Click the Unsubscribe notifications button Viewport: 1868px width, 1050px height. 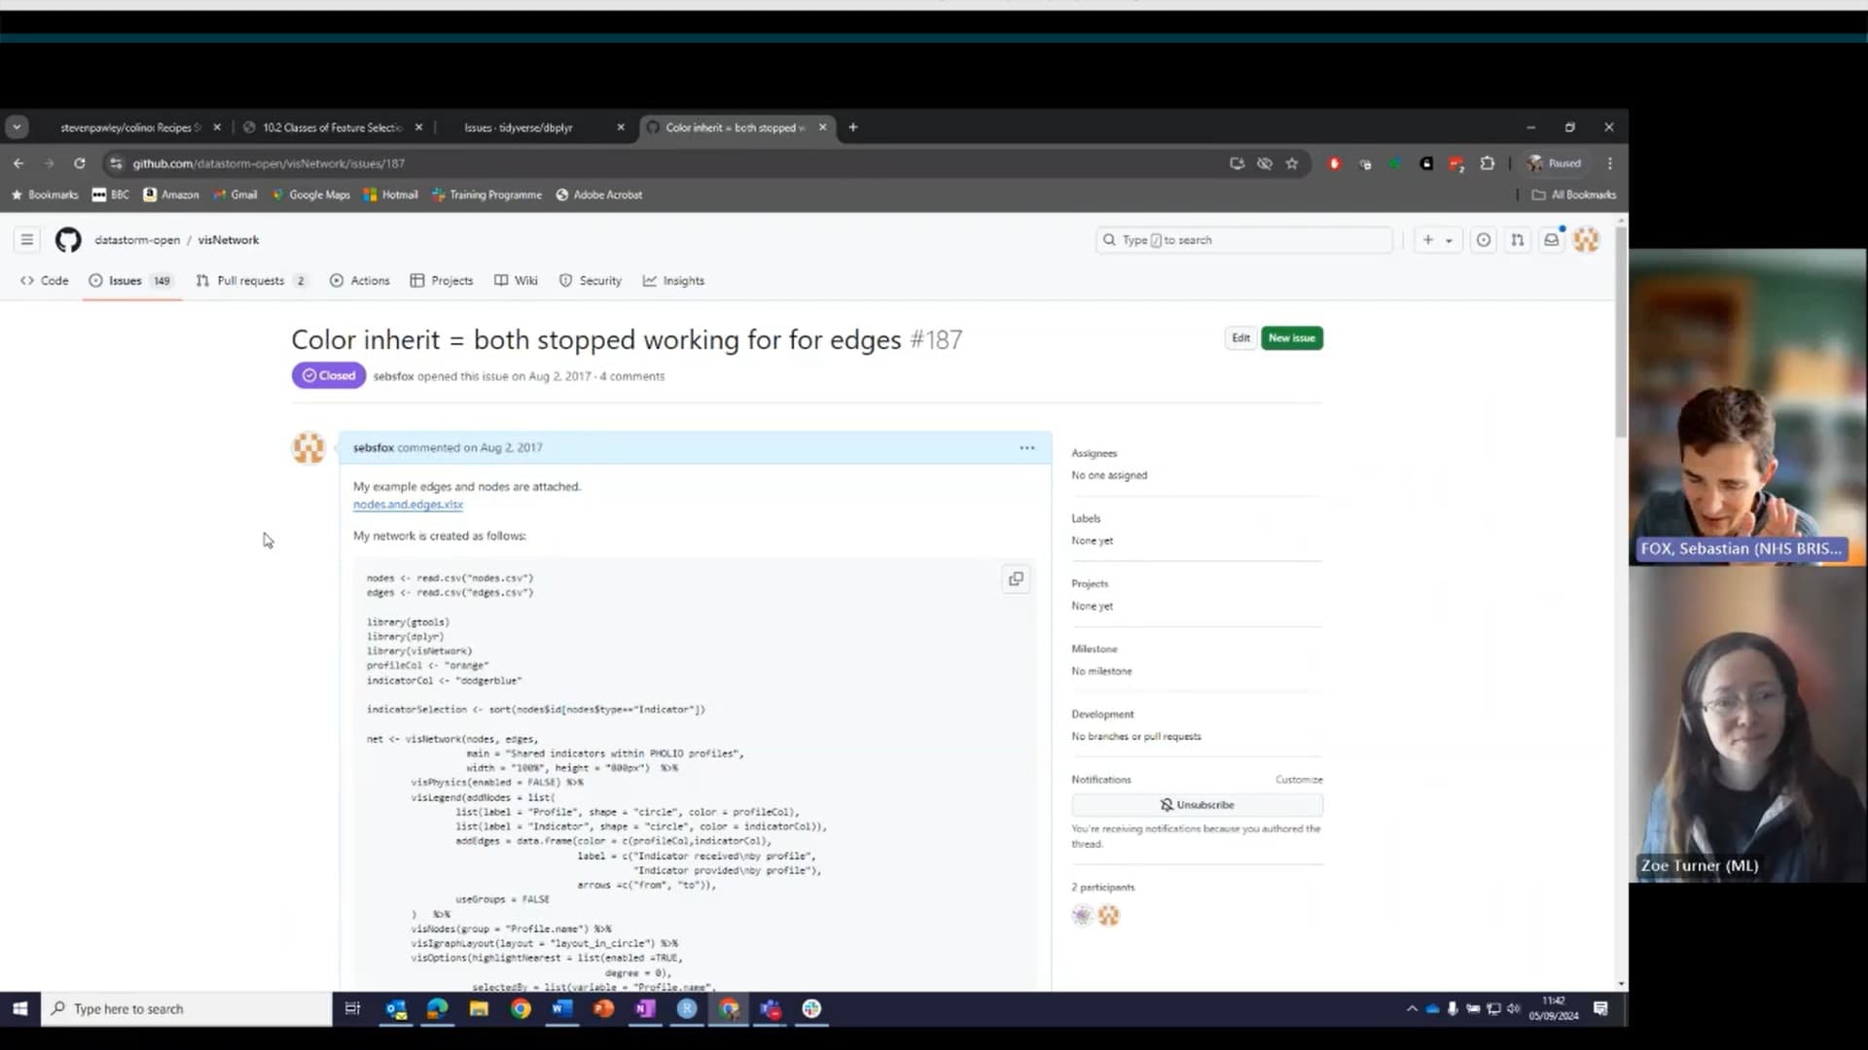point(1197,805)
